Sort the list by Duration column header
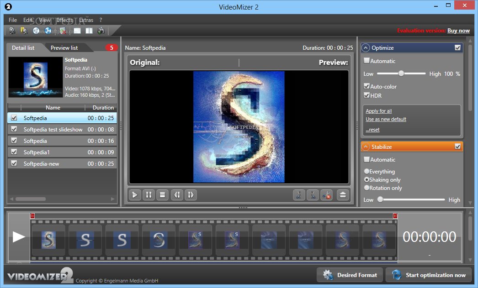This screenshot has height=288, width=478. 103,107
